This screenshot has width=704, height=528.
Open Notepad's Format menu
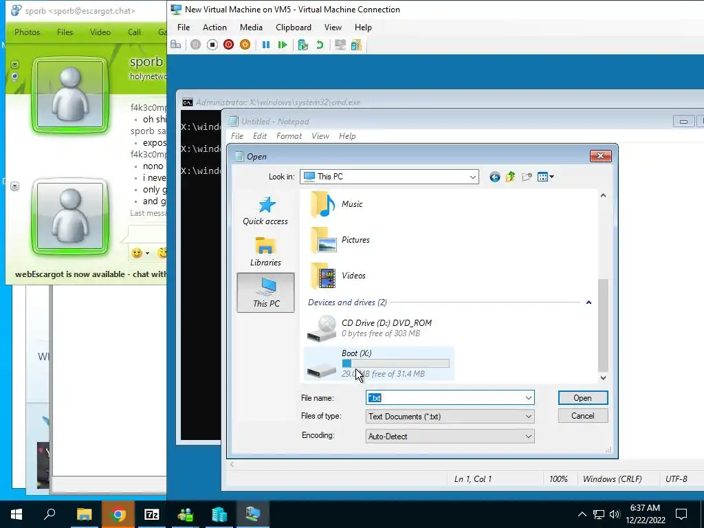click(x=289, y=136)
